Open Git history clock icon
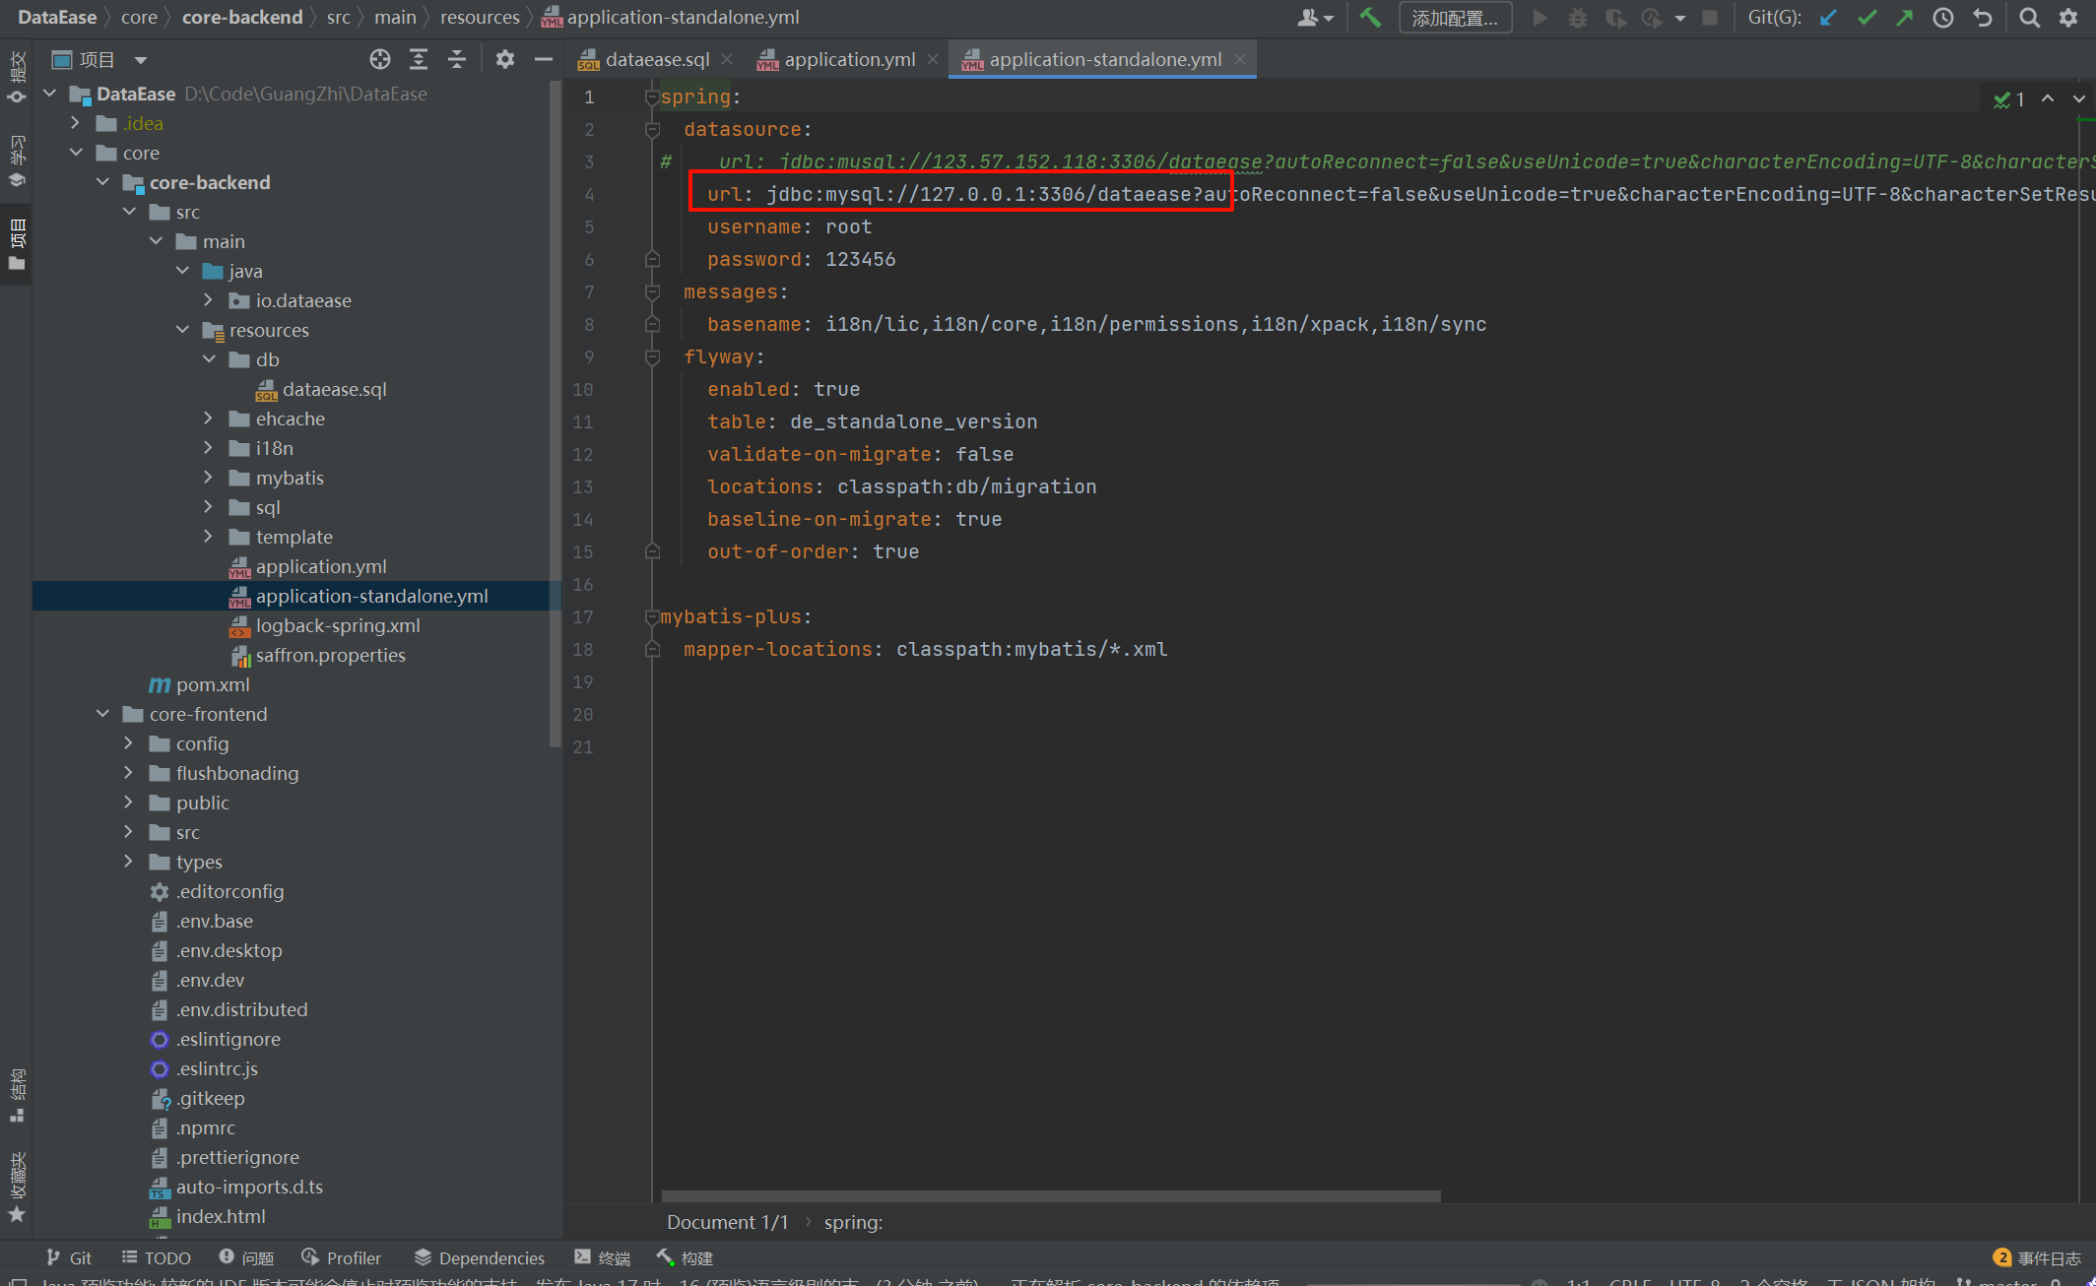2096x1286 pixels. tap(1942, 18)
